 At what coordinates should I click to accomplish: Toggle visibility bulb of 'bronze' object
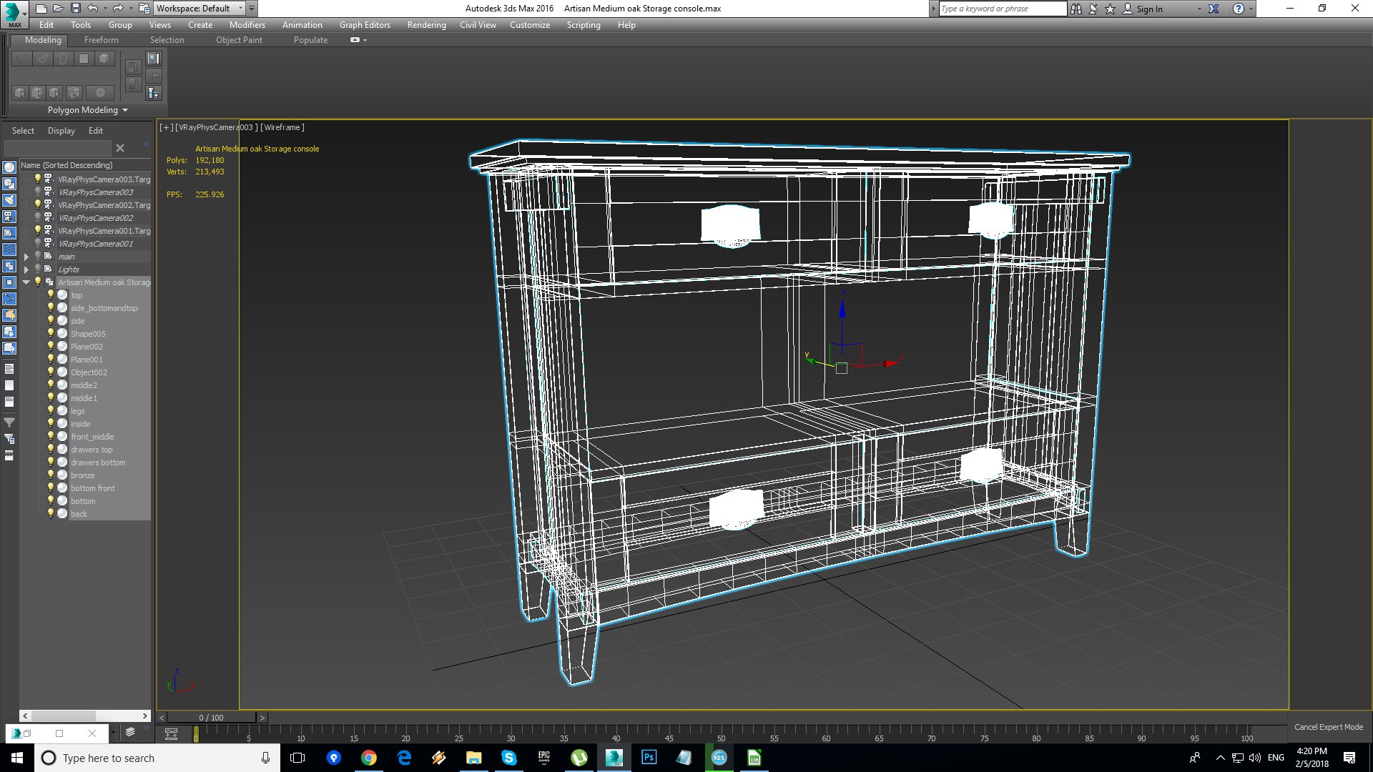(x=51, y=475)
